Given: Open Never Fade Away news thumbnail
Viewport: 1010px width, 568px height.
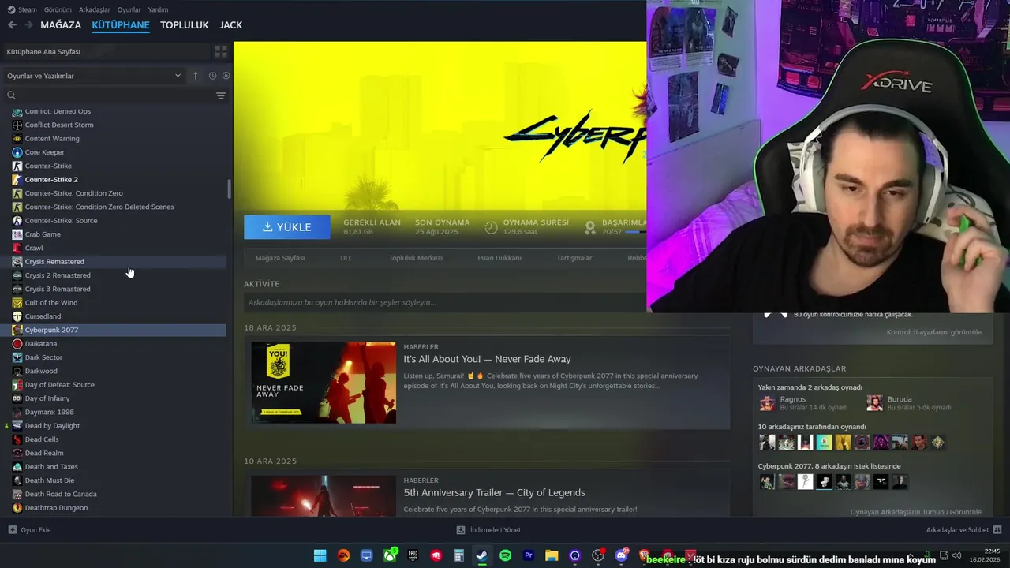Looking at the screenshot, I should pyautogui.click(x=324, y=383).
